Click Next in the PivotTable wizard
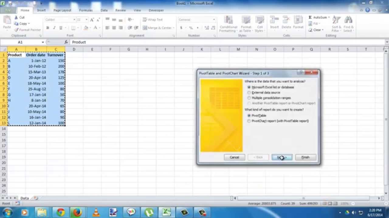The height and width of the screenshot is (218, 389). pyautogui.click(x=282, y=157)
